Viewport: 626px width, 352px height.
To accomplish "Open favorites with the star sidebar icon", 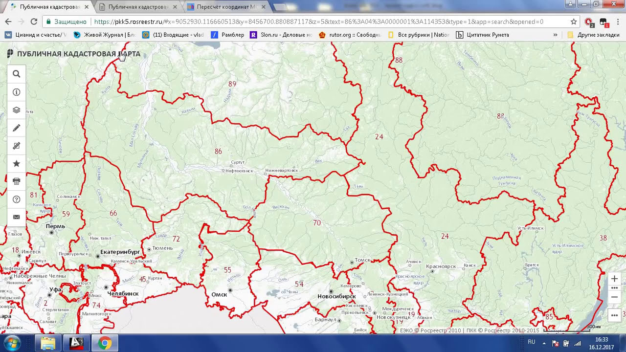I will coord(16,164).
